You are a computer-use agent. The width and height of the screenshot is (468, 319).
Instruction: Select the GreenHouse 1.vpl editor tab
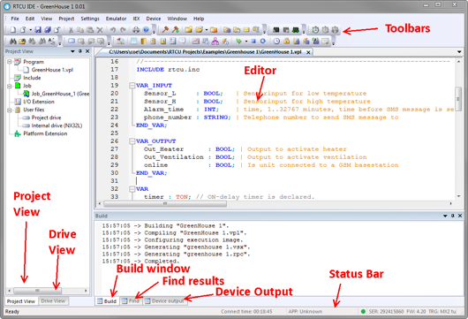click(x=205, y=52)
